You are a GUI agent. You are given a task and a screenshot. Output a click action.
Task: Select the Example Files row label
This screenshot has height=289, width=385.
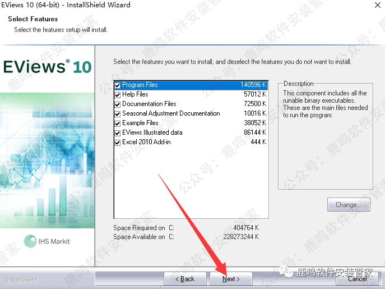tap(140, 123)
